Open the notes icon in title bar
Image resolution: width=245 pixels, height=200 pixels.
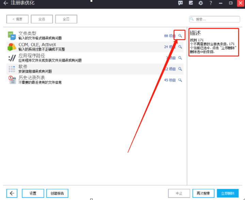pos(191,3)
